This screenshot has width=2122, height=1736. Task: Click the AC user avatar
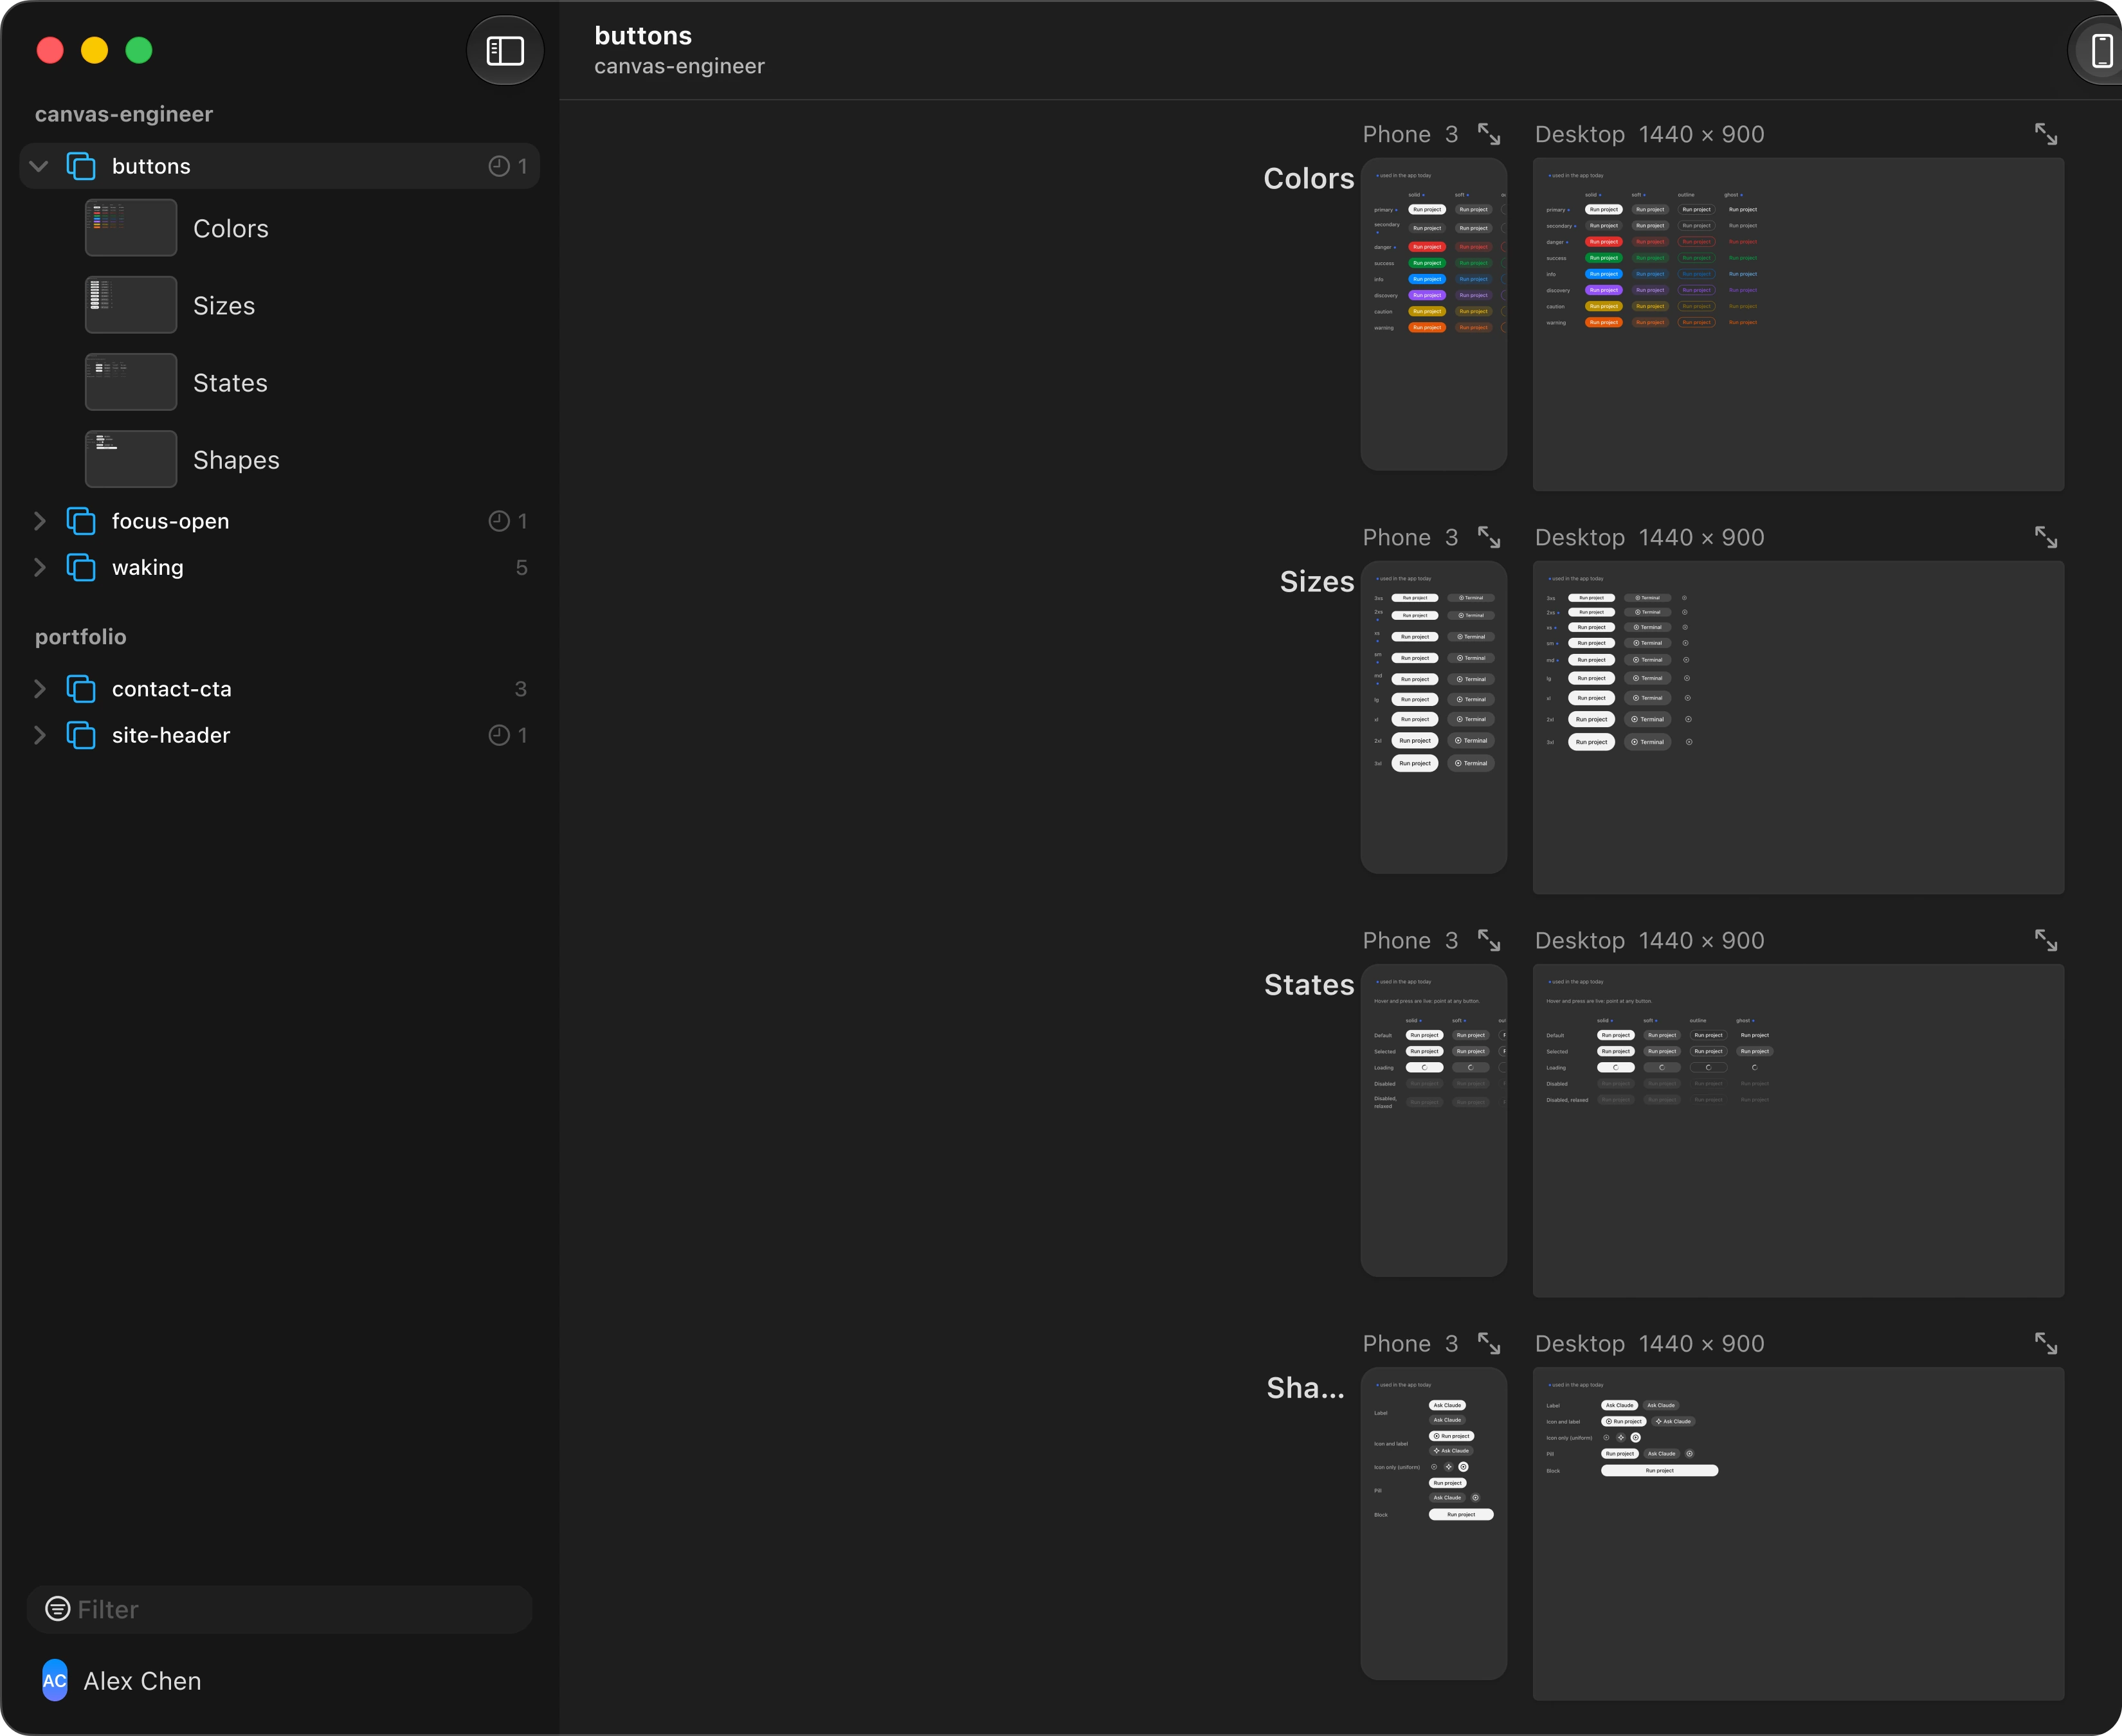click(x=55, y=1680)
